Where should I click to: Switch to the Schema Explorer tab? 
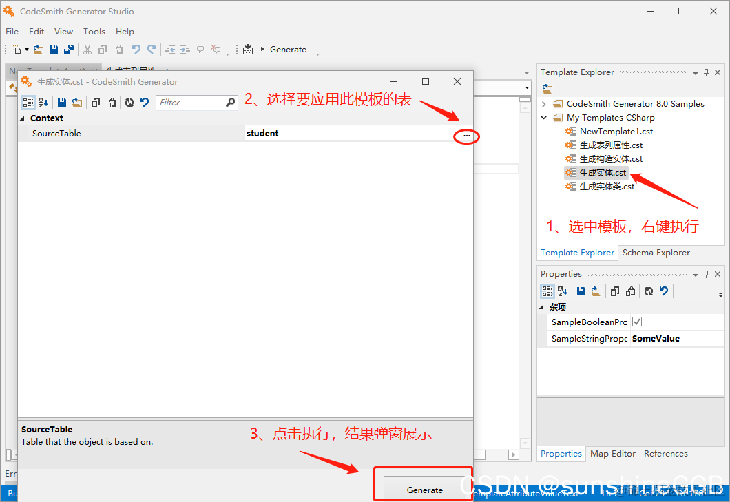[656, 253]
